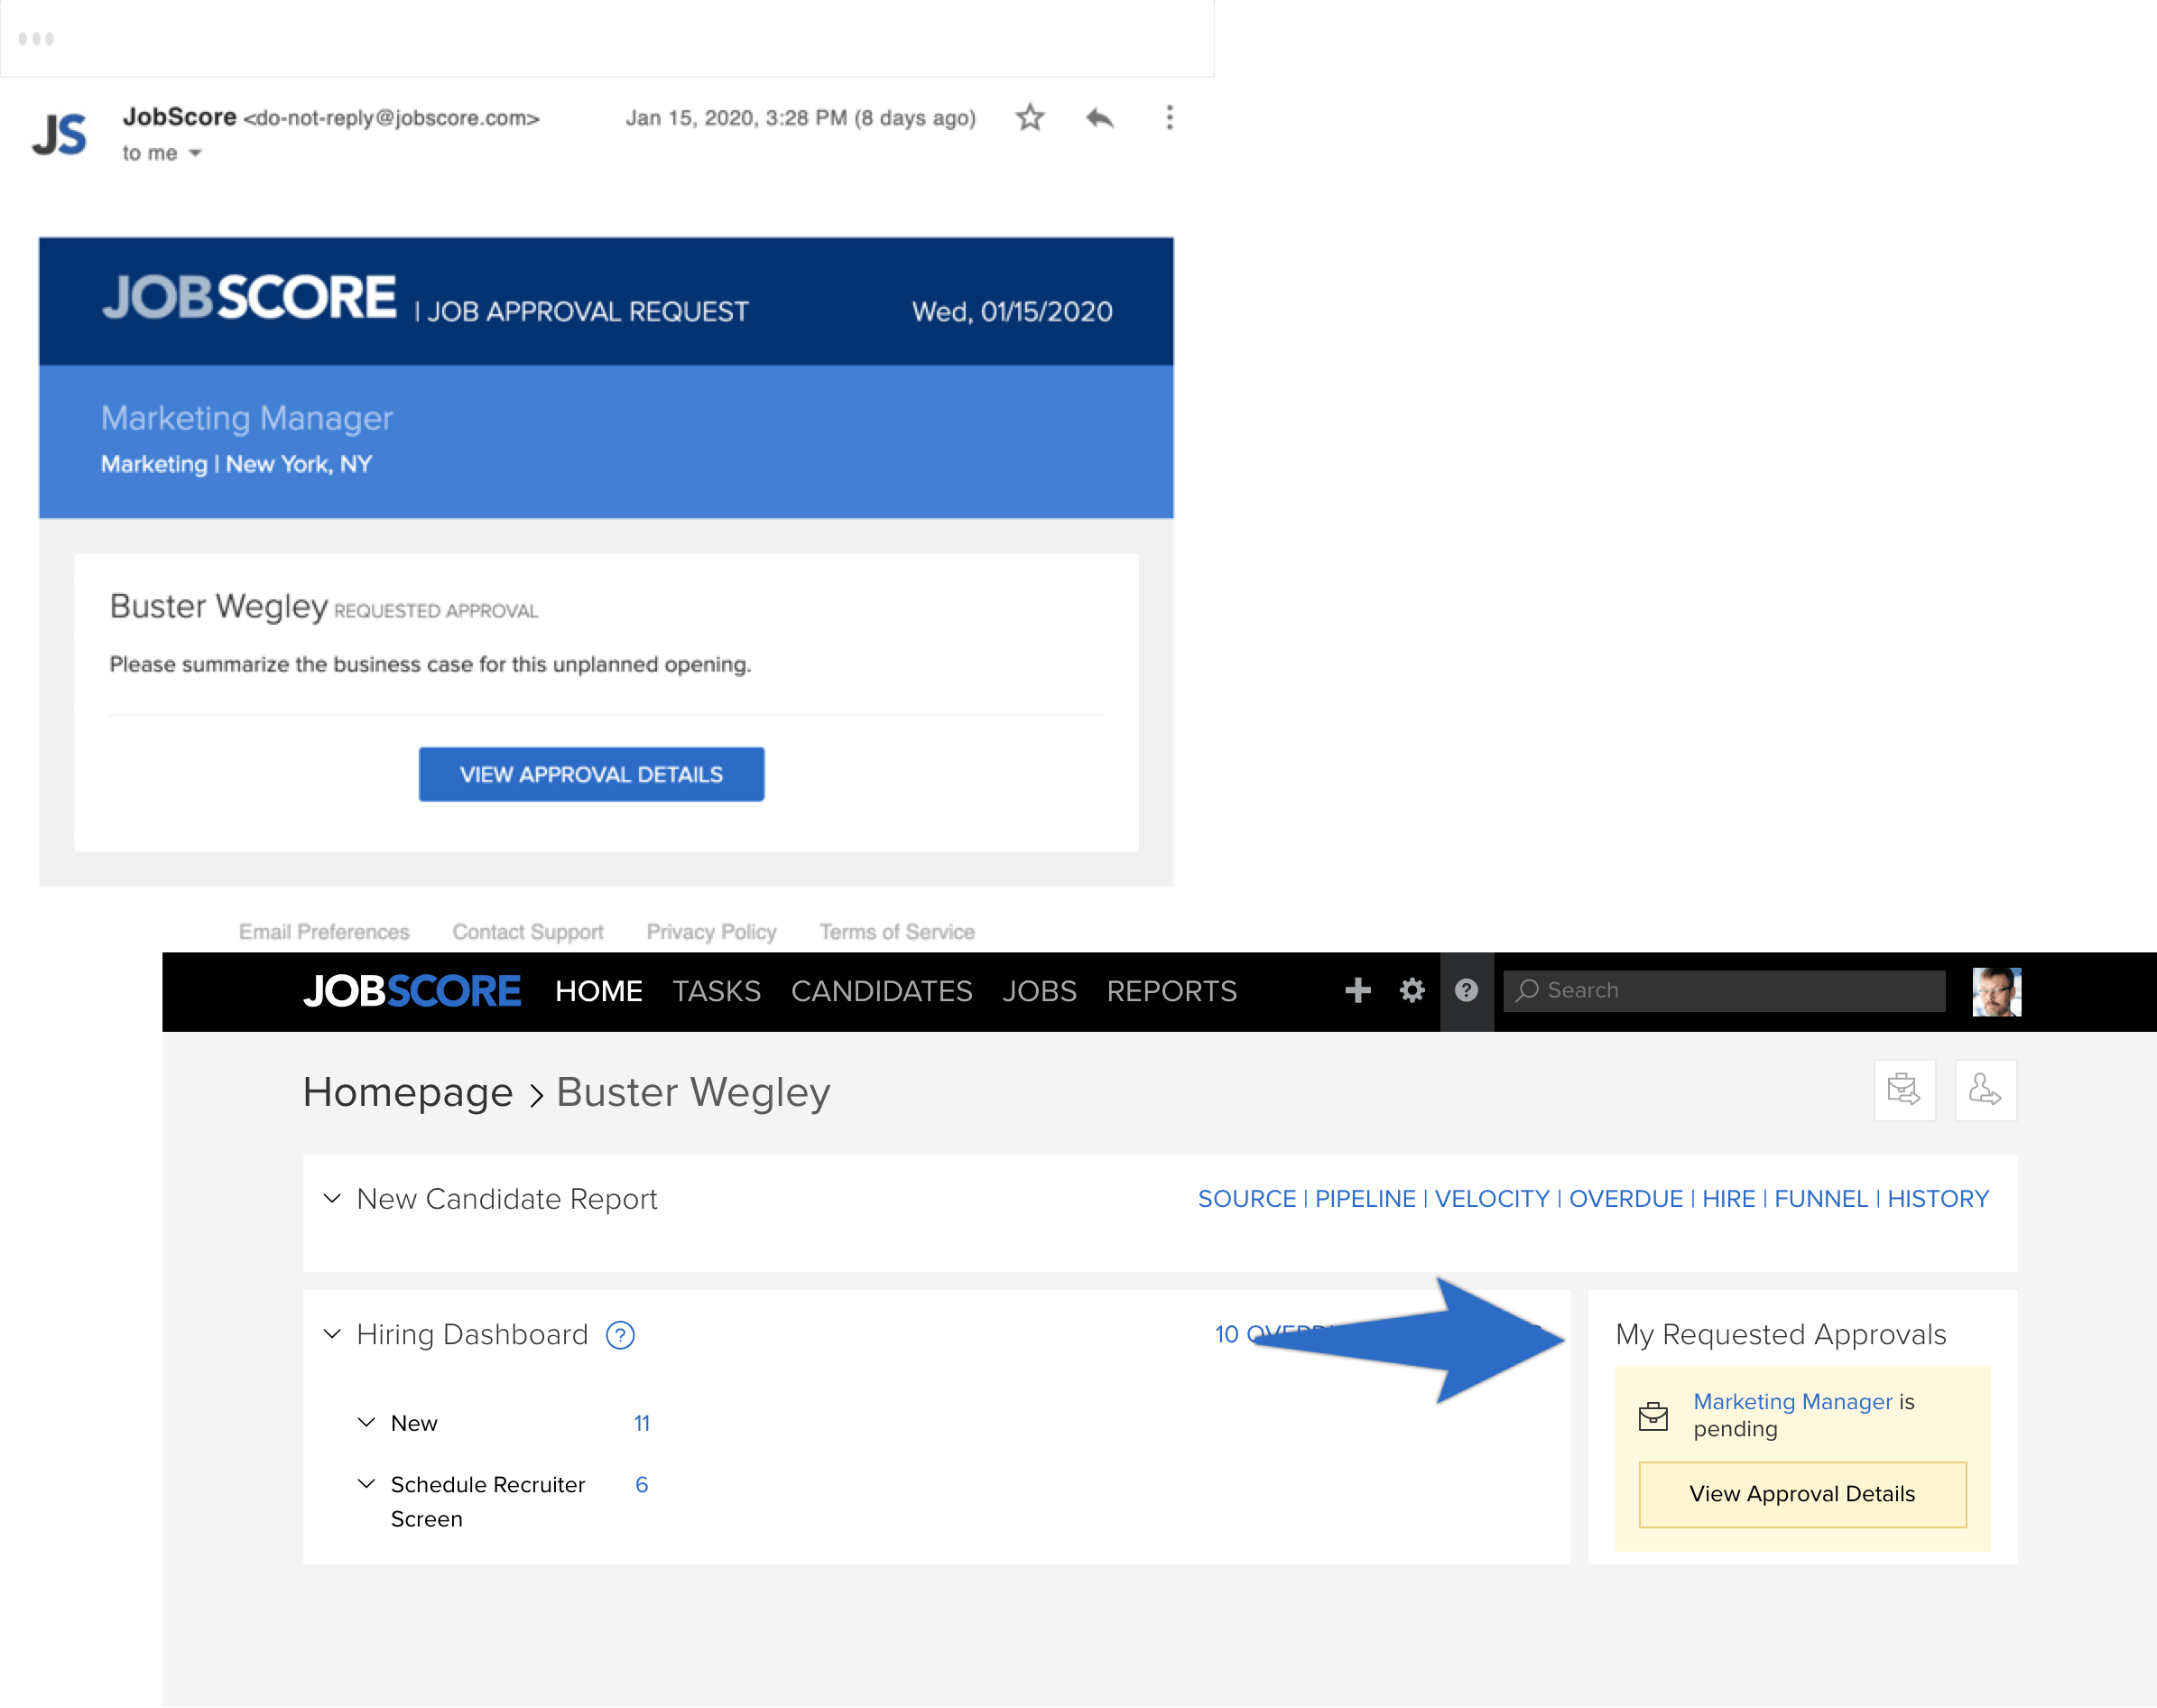The image size is (2157, 1708).
Task: Go to the REPORTS tab
Action: point(1171,991)
